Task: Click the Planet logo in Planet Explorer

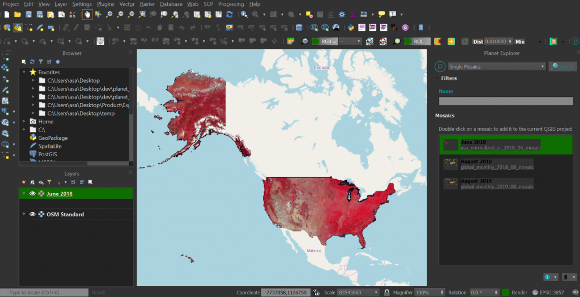Action: (440, 67)
